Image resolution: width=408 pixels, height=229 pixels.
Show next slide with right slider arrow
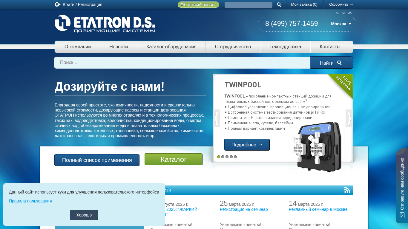[x=349, y=118]
